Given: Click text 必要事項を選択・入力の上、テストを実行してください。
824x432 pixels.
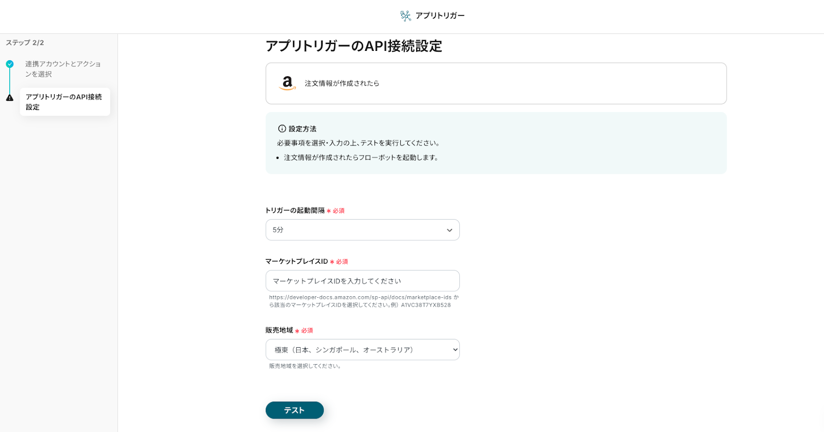Looking at the screenshot, I should [358, 143].
